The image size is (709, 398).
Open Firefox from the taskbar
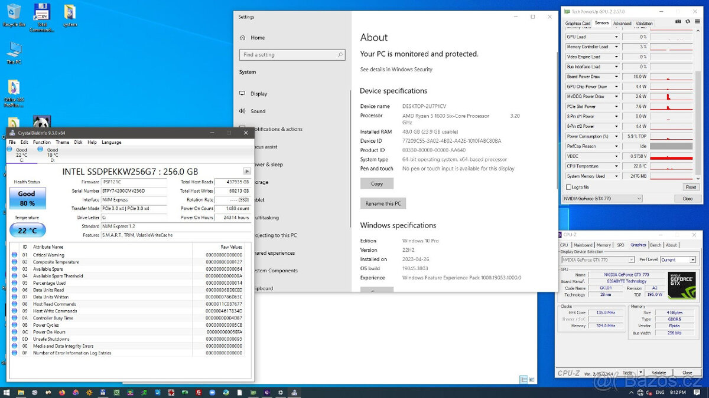(61, 393)
